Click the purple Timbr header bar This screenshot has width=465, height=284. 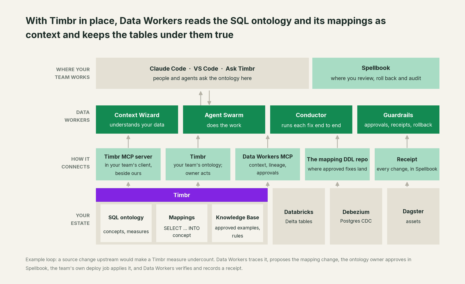click(182, 195)
